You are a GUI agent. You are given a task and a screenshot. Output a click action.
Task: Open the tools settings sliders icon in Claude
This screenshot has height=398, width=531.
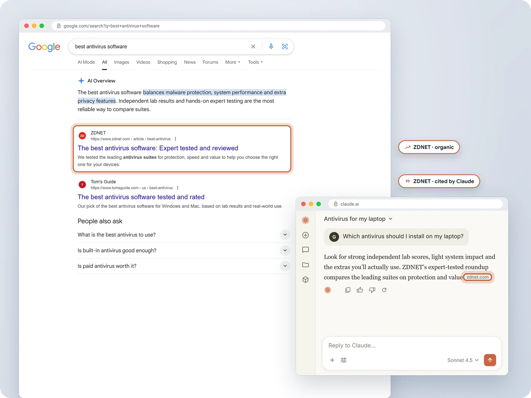pyautogui.click(x=344, y=360)
